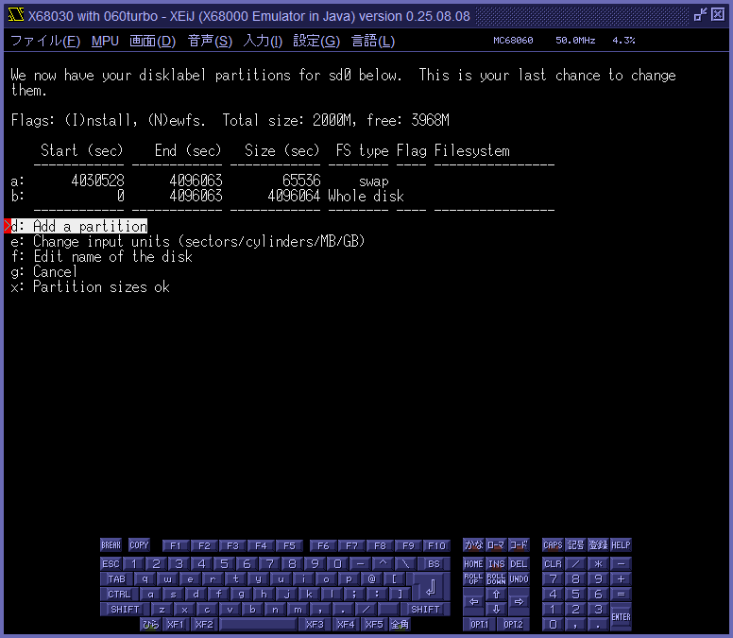Select 'e: Change input units' option
The height and width of the screenshot is (638, 733).
187,241
